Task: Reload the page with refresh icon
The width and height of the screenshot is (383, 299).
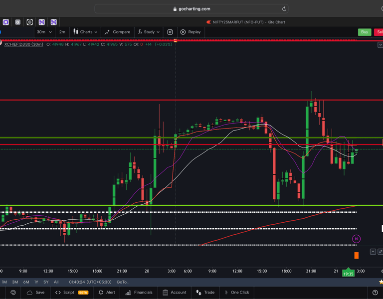Action: (284, 9)
